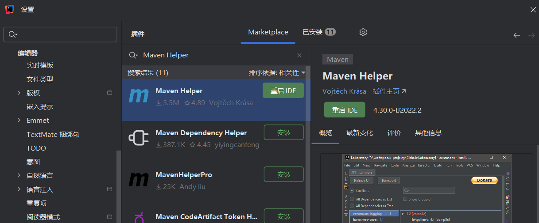Viewport: 539px width, 223px height.
Task: Click the Maven Dependency Helper plug icon
Action: coord(139,138)
